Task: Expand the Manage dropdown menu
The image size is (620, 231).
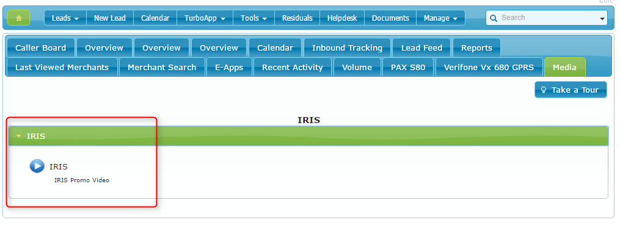Action: (x=440, y=18)
